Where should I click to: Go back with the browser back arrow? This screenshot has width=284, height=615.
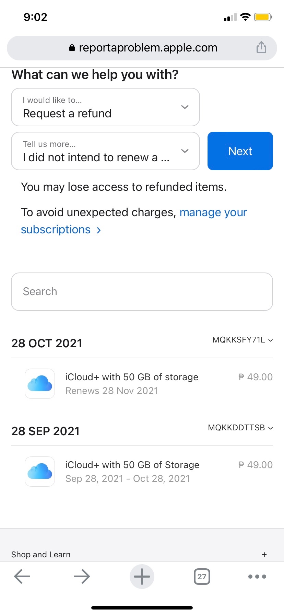[22, 577]
